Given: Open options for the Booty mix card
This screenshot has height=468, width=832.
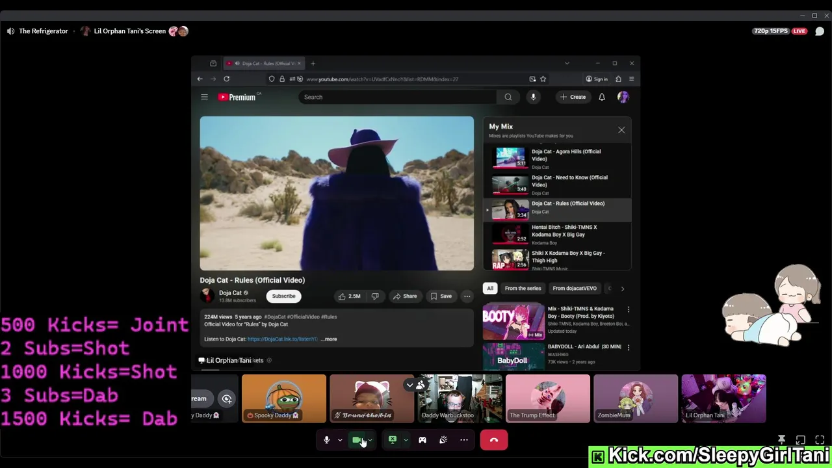Looking at the screenshot, I should point(628,309).
